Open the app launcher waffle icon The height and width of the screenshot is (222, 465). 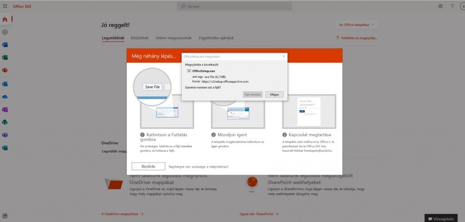(x=5, y=6)
